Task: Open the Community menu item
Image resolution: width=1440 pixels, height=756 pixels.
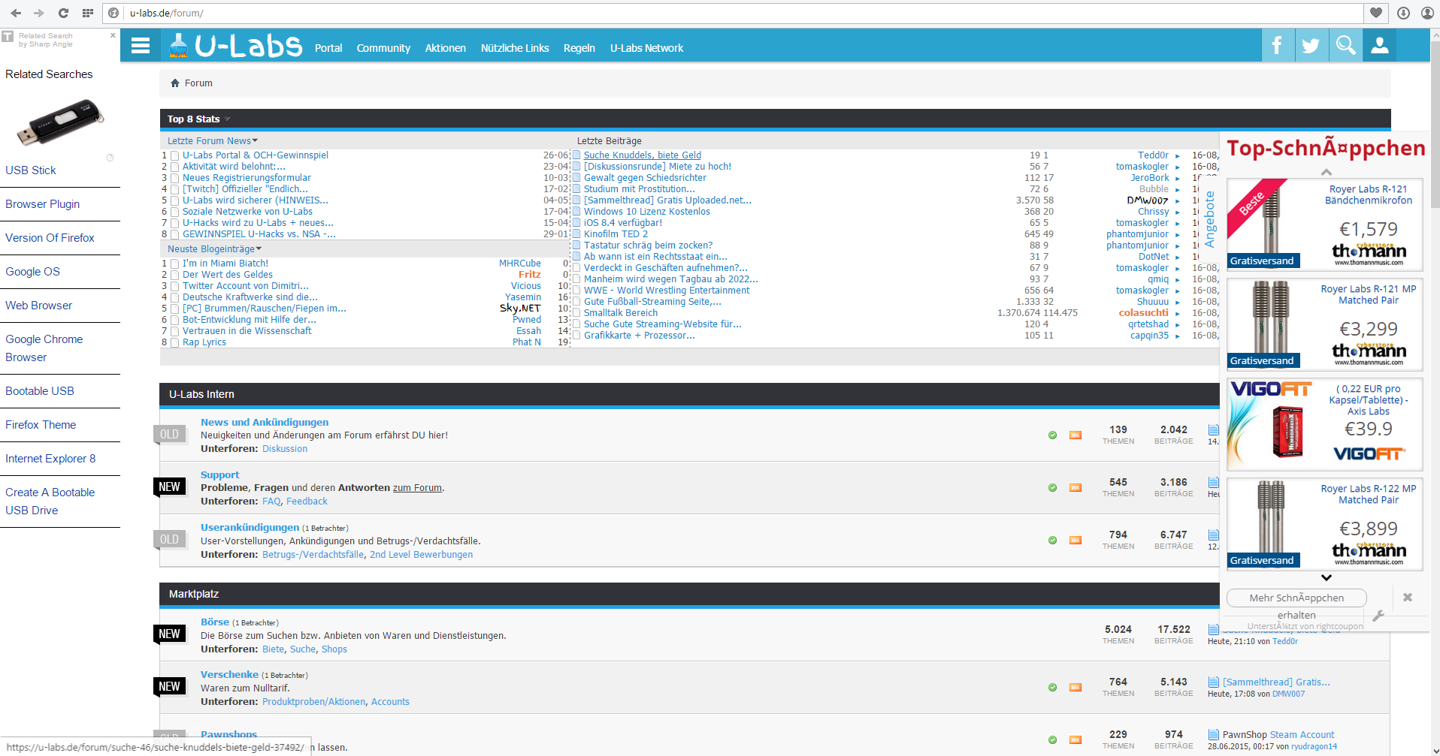Action: [383, 48]
